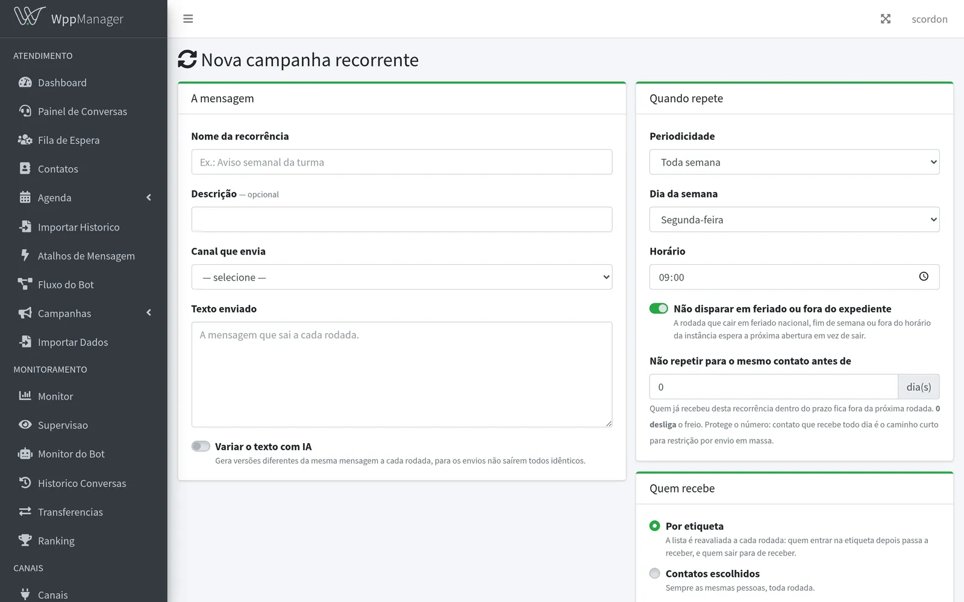
Task: Navigate to Contatos
Action: tap(84, 169)
